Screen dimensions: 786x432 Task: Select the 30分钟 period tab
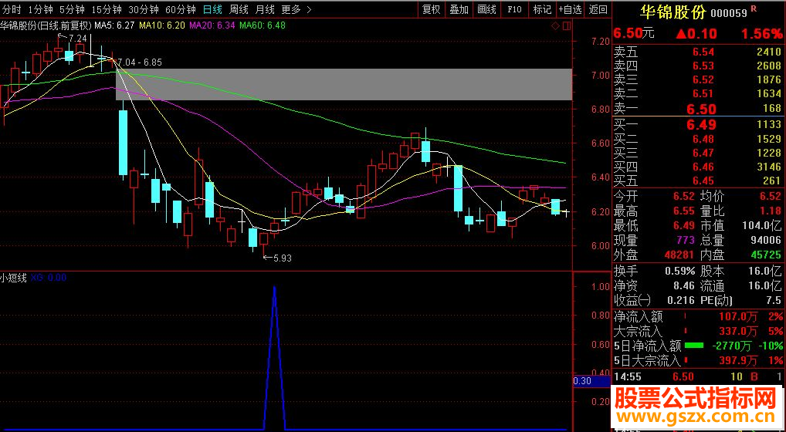click(144, 9)
